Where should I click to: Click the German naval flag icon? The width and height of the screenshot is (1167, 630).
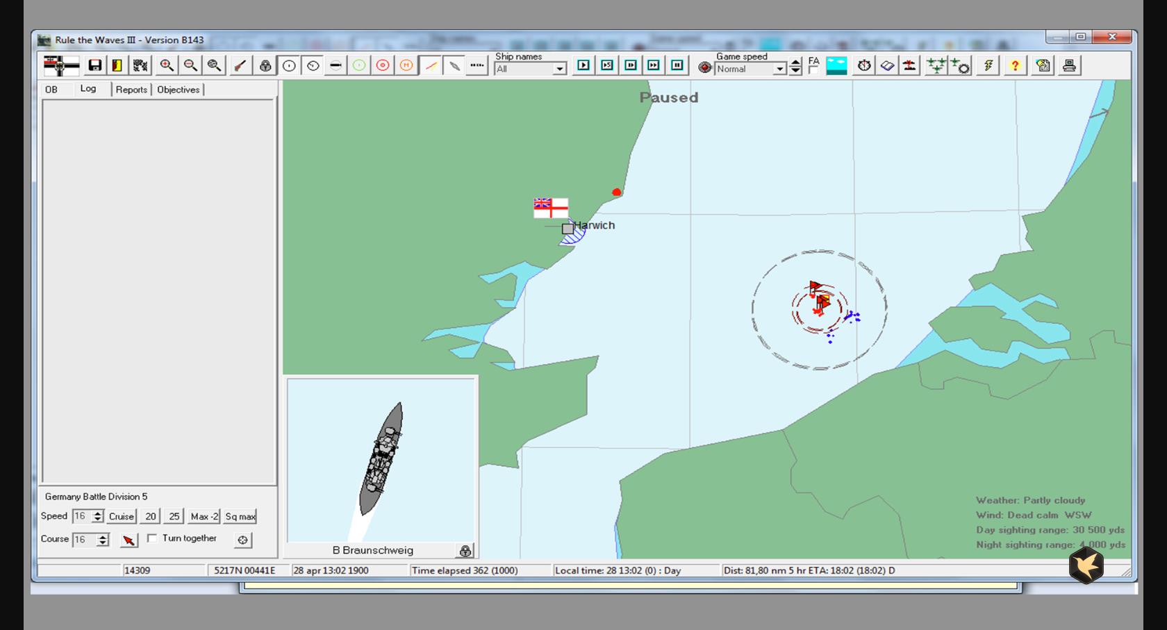tap(61, 65)
